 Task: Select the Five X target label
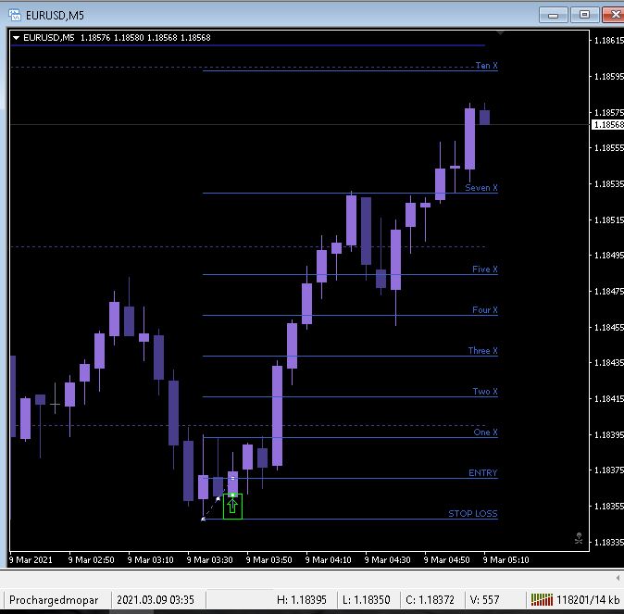(485, 269)
